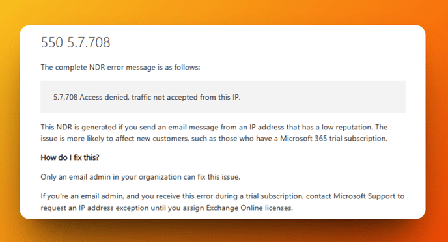Click the "Exchange Online licenses" phrase

click(x=249, y=208)
